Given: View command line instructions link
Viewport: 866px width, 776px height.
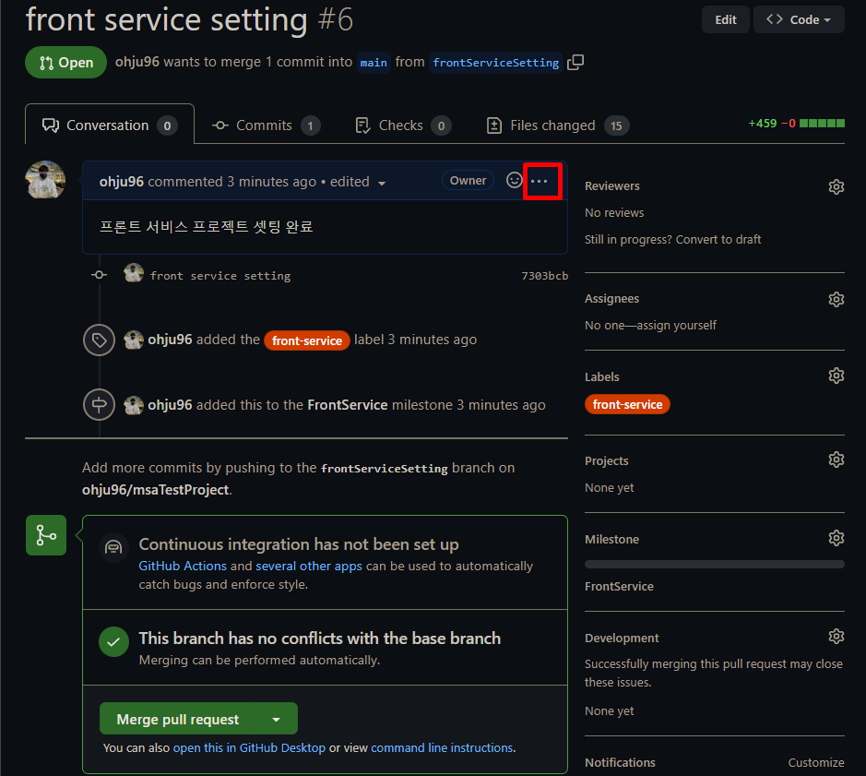Looking at the screenshot, I should coord(442,747).
